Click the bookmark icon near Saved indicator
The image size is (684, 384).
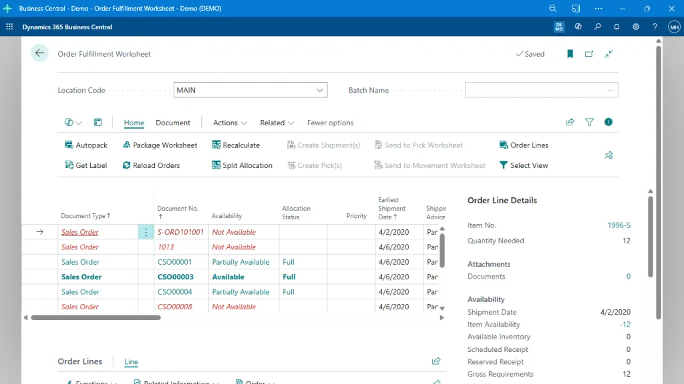[x=570, y=53]
